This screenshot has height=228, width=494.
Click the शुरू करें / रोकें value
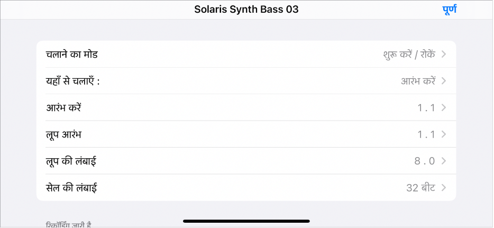point(409,54)
